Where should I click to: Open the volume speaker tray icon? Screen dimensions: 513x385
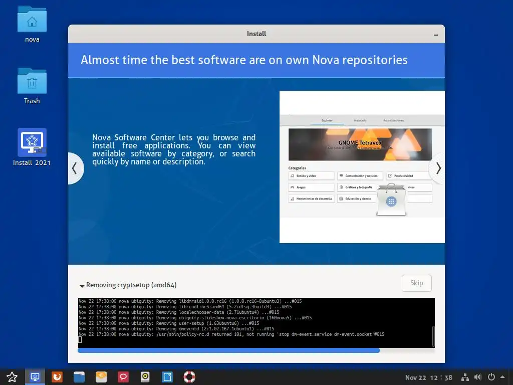(477, 377)
